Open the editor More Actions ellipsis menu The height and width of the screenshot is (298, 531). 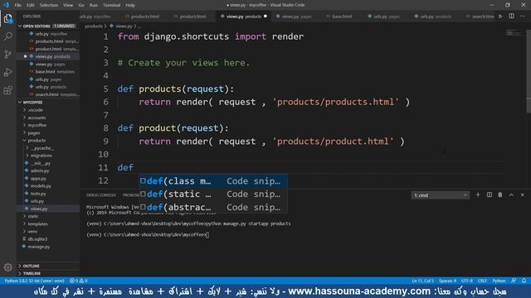523,17
